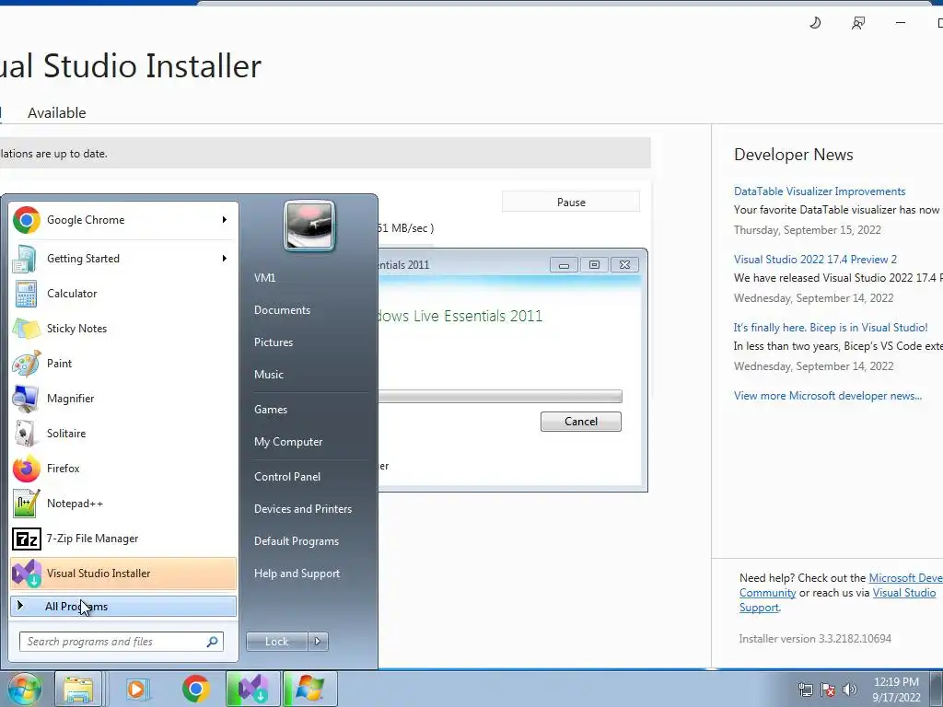Expand Google Chrome jump list arrow
The width and height of the screenshot is (943, 707).
click(225, 220)
